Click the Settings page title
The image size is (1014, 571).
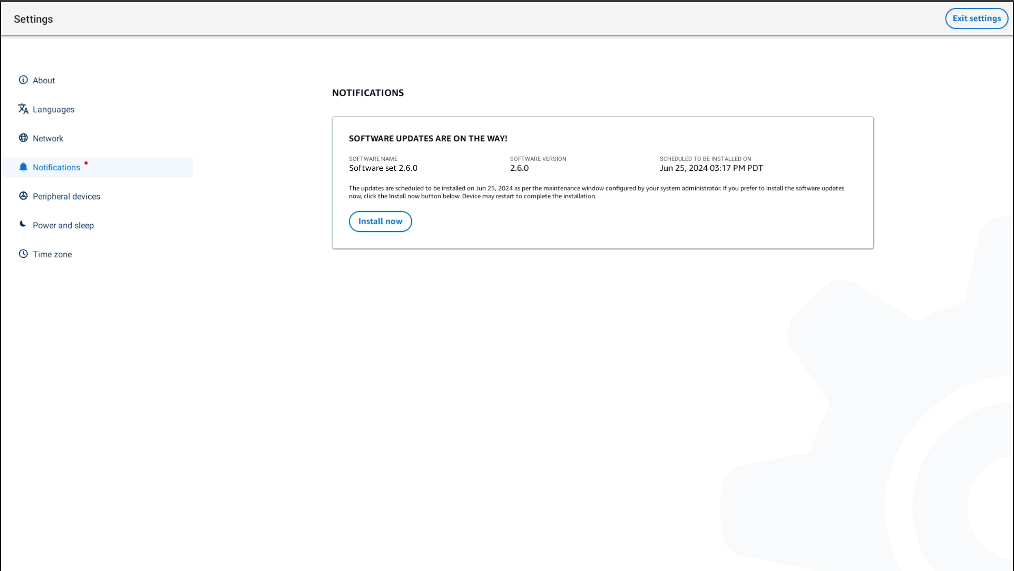[33, 19]
